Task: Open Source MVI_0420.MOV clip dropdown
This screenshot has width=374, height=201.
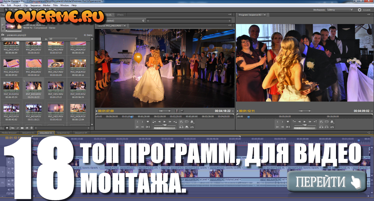Action: click(x=112, y=26)
